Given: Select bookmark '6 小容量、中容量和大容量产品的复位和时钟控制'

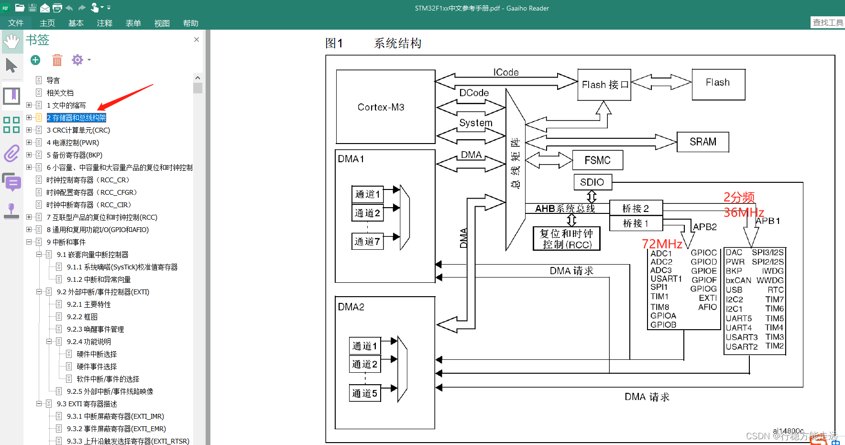Looking at the screenshot, I should (120, 167).
